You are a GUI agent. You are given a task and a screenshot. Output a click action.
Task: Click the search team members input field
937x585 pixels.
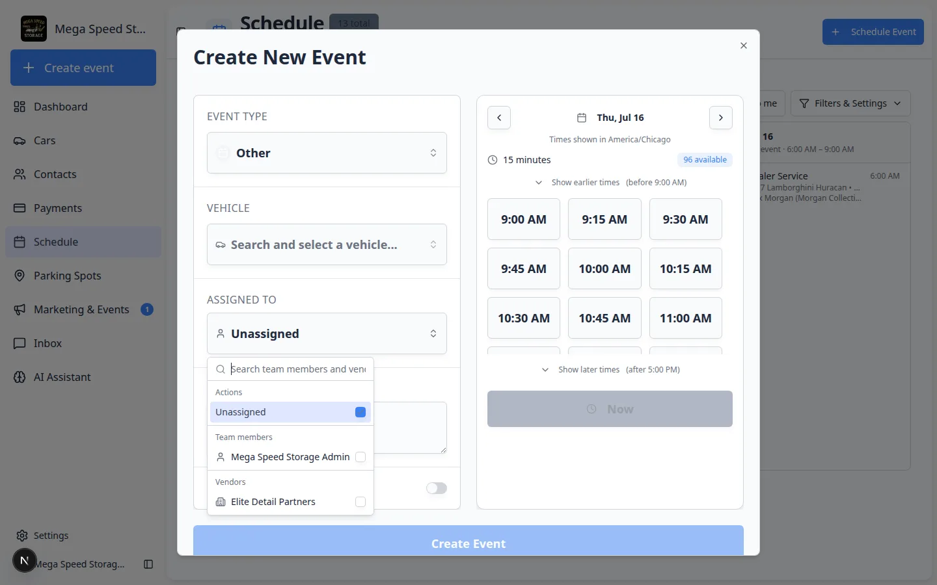[x=299, y=369]
